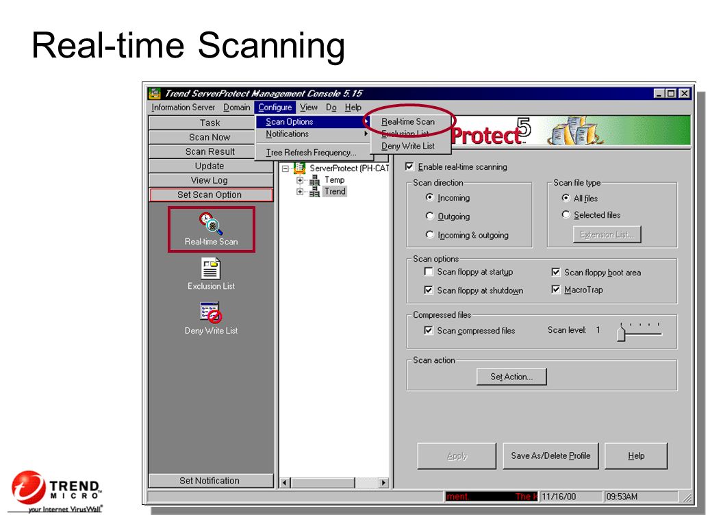723x526 pixels.
Task: Toggle Scan compressed files checkbox
Action: click(429, 330)
